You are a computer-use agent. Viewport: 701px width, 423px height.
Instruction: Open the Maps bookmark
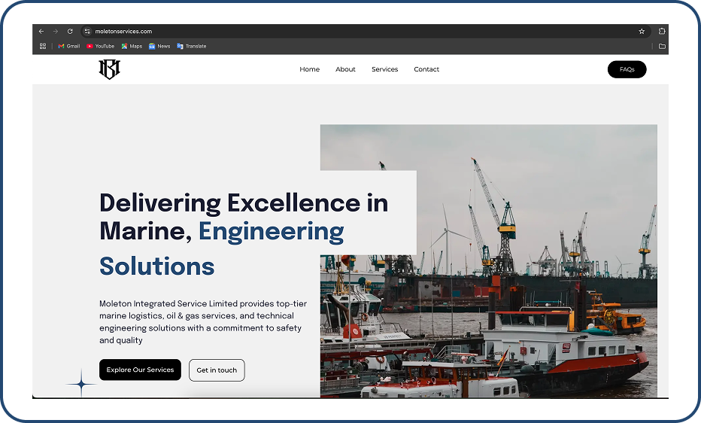132,46
